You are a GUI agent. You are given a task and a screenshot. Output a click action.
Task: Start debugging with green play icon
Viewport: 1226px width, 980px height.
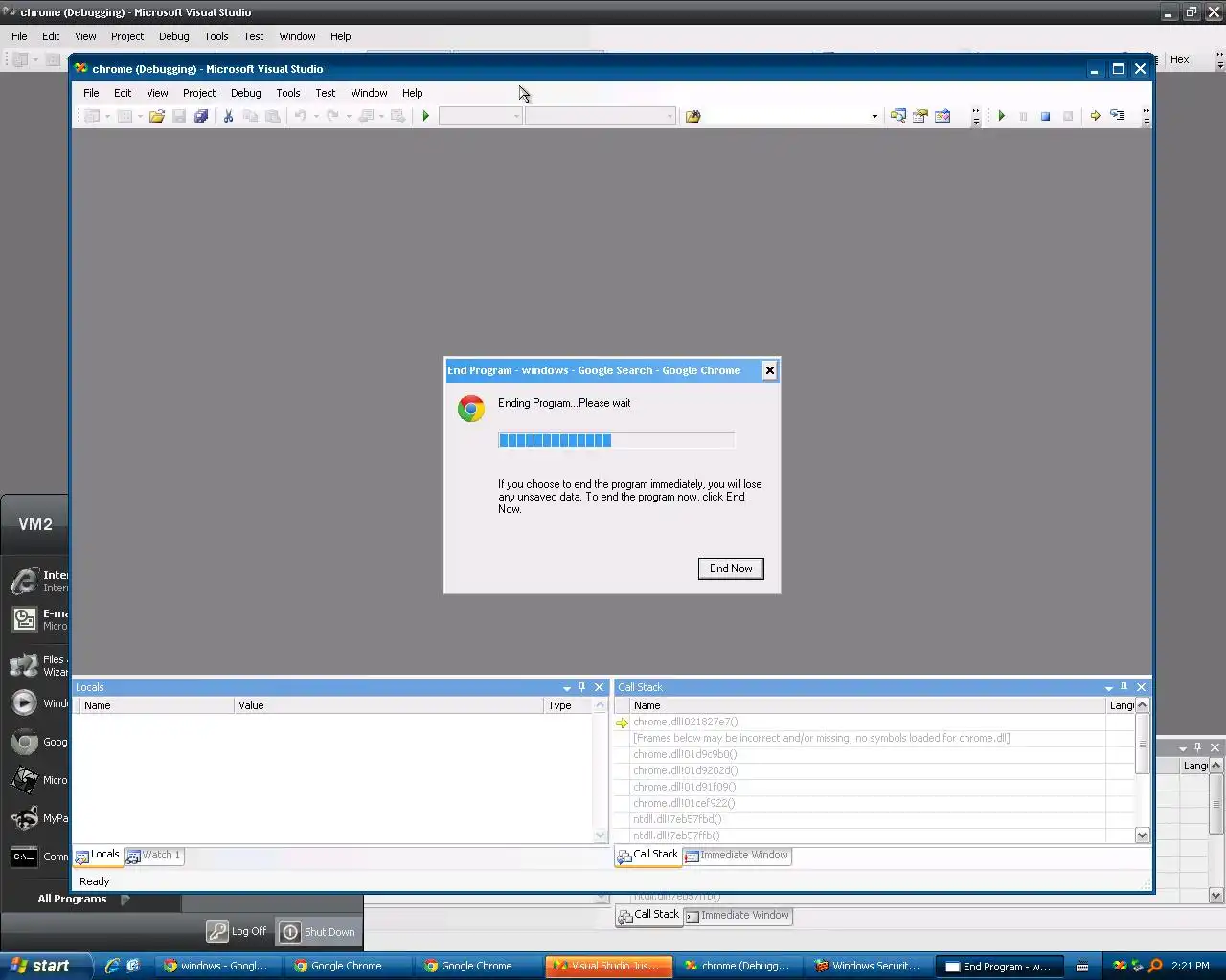click(x=426, y=116)
